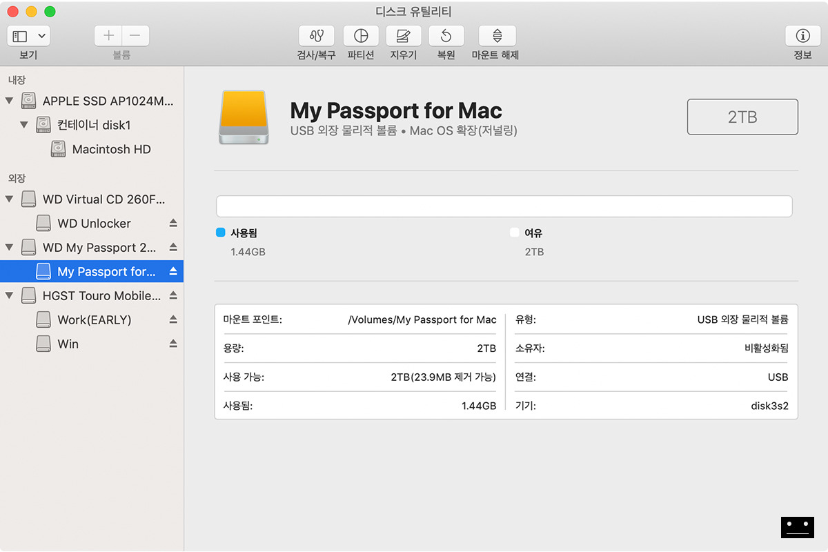Eject WD My Passport 2 disk

(x=173, y=247)
